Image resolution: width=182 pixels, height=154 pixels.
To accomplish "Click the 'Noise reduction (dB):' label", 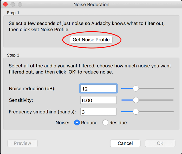I will click(32, 89).
